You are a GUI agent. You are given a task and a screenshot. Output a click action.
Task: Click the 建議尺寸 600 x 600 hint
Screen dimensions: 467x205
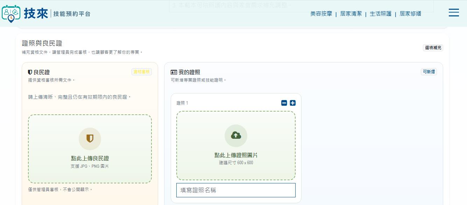pyautogui.click(x=236, y=163)
